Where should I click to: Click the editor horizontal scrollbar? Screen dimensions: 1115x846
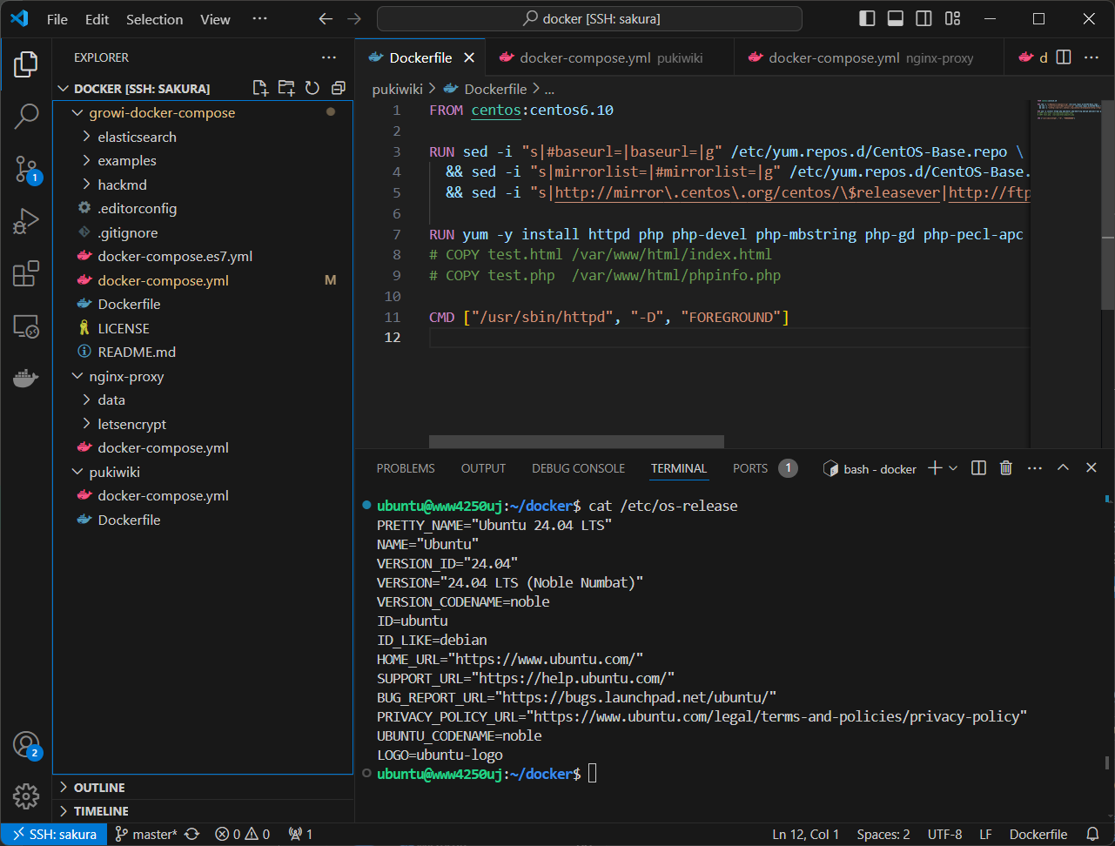click(576, 441)
